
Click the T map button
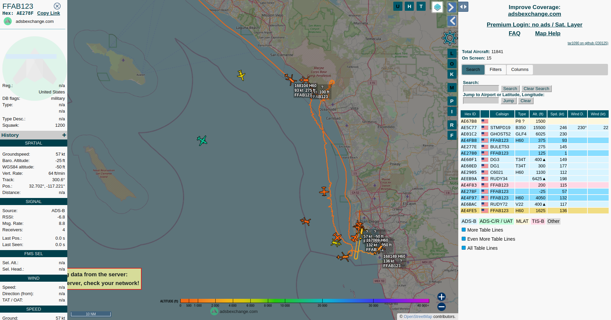tap(421, 6)
